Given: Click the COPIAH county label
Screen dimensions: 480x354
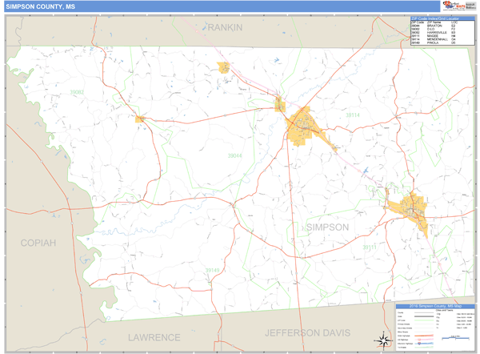Looking at the screenshot, I should 38,242.
